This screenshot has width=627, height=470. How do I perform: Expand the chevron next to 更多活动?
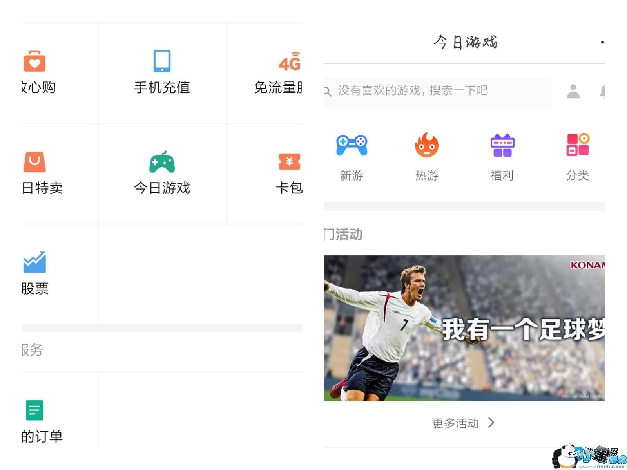click(x=491, y=423)
